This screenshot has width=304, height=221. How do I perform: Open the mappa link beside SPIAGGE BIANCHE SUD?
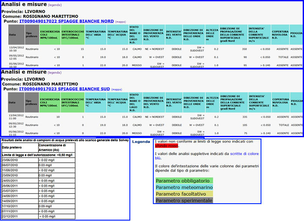coord(117,89)
